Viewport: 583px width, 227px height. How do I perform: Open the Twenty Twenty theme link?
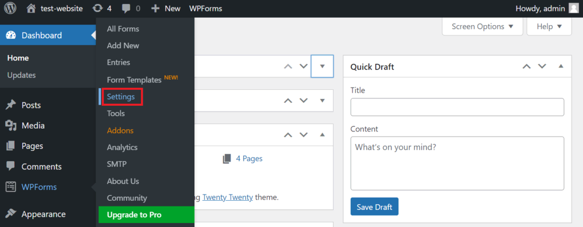click(228, 197)
